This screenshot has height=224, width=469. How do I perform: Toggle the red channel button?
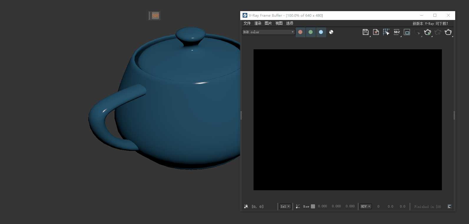(x=300, y=32)
